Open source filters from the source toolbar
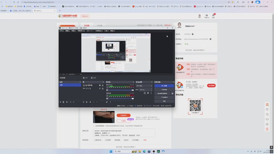Viewport: 274px width, 154px height. tap(94, 78)
